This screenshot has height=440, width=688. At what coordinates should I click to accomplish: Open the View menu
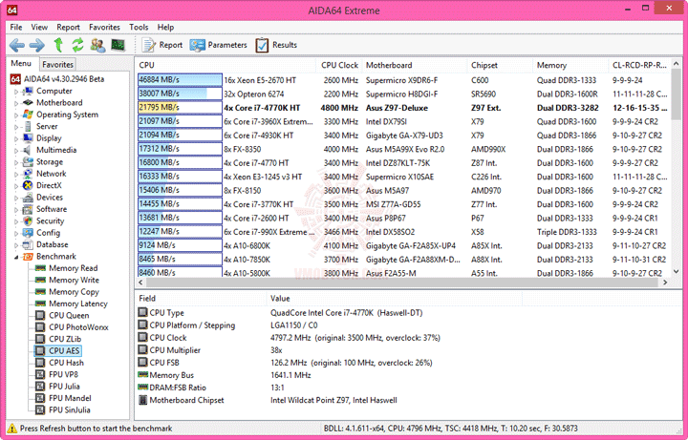pyautogui.click(x=39, y=27)
